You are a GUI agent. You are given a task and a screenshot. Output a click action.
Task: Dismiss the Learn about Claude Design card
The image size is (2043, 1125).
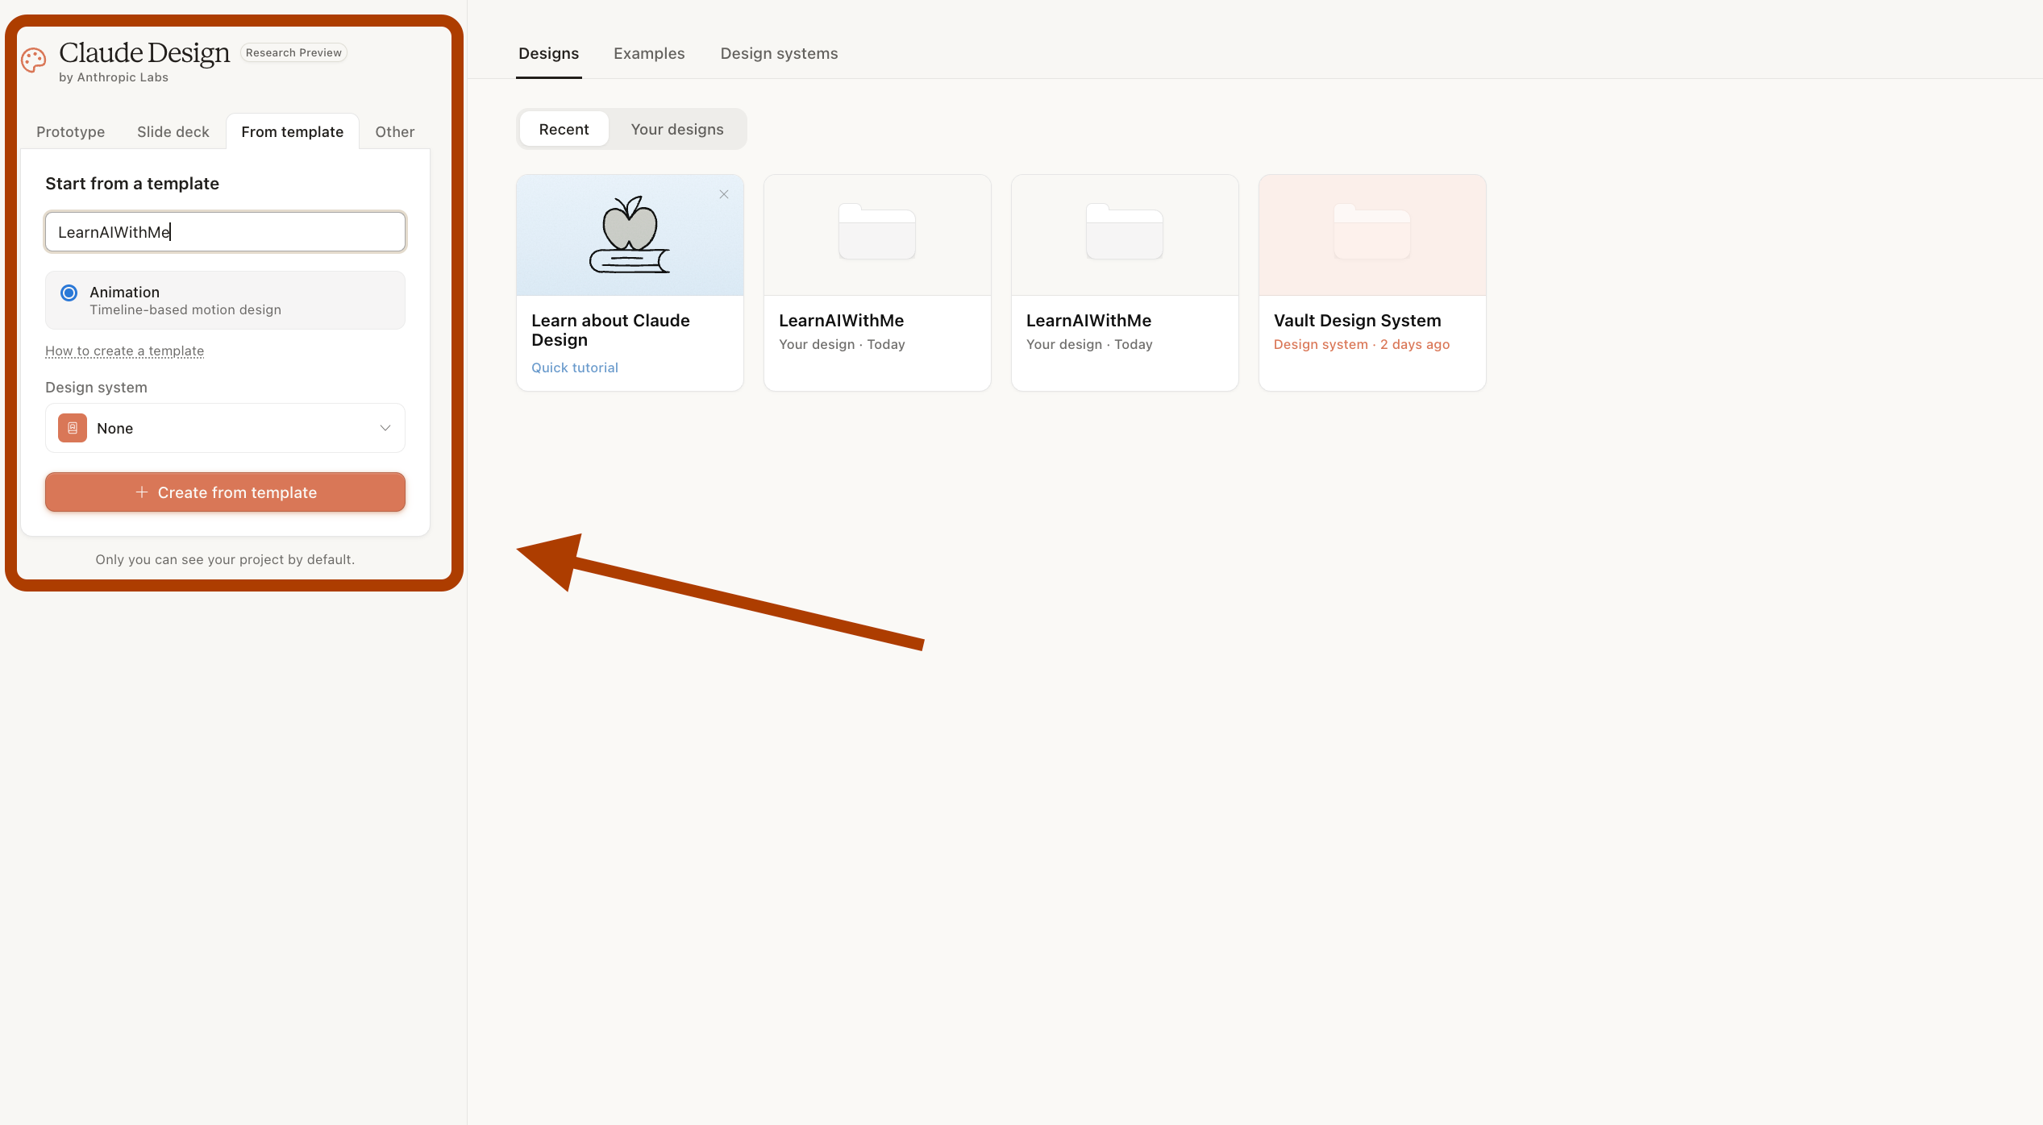724,194
